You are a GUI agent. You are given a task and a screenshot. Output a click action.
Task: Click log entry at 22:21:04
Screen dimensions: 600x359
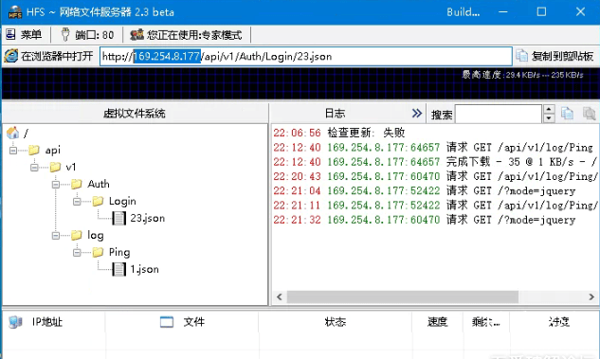coord(425,190)
